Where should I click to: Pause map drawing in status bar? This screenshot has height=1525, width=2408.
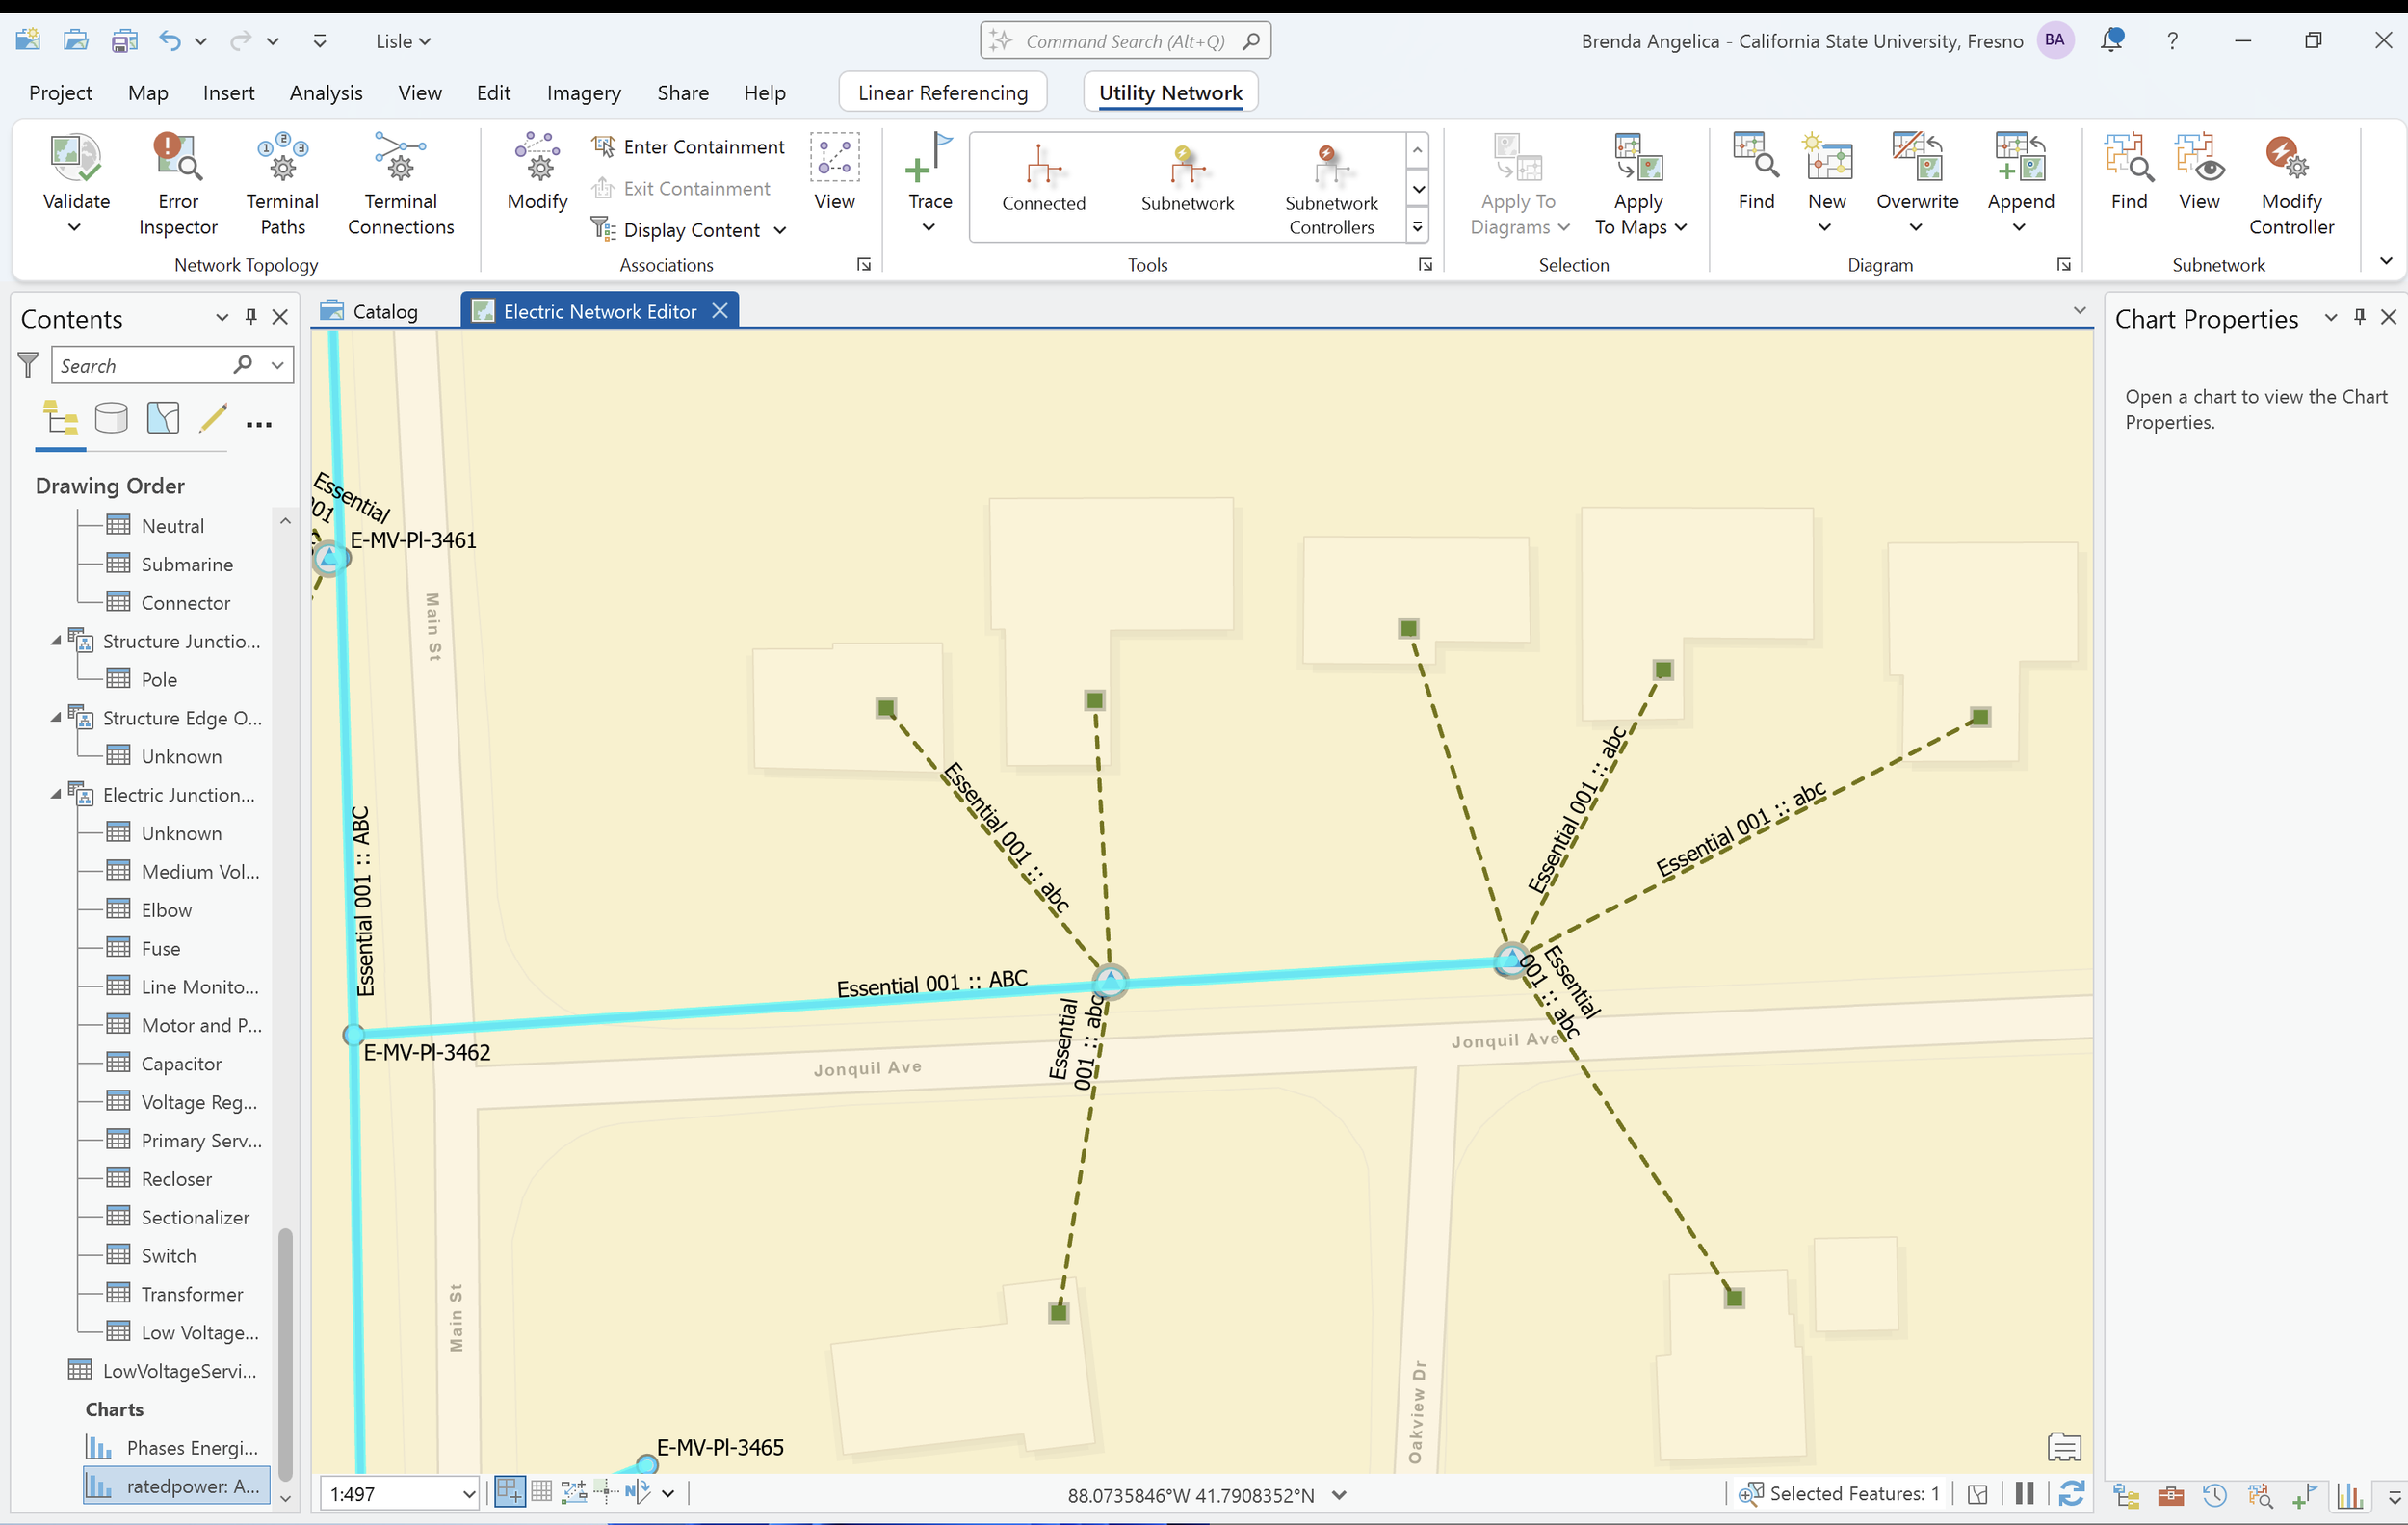(2025, 1493)
